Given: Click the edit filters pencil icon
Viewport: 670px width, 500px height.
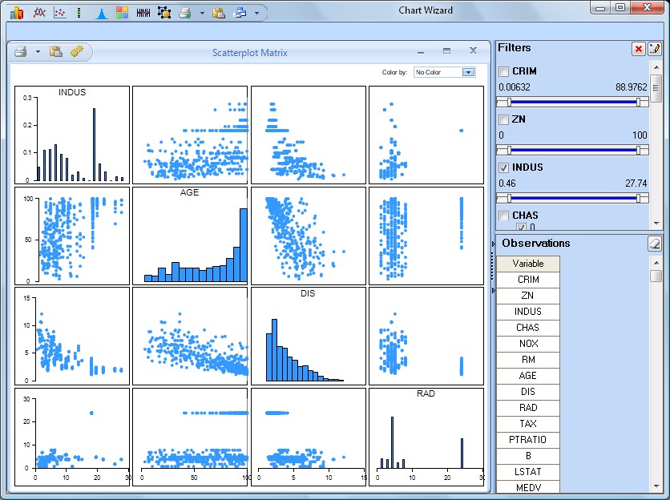Looking at the screenshot, I should 655,49.
